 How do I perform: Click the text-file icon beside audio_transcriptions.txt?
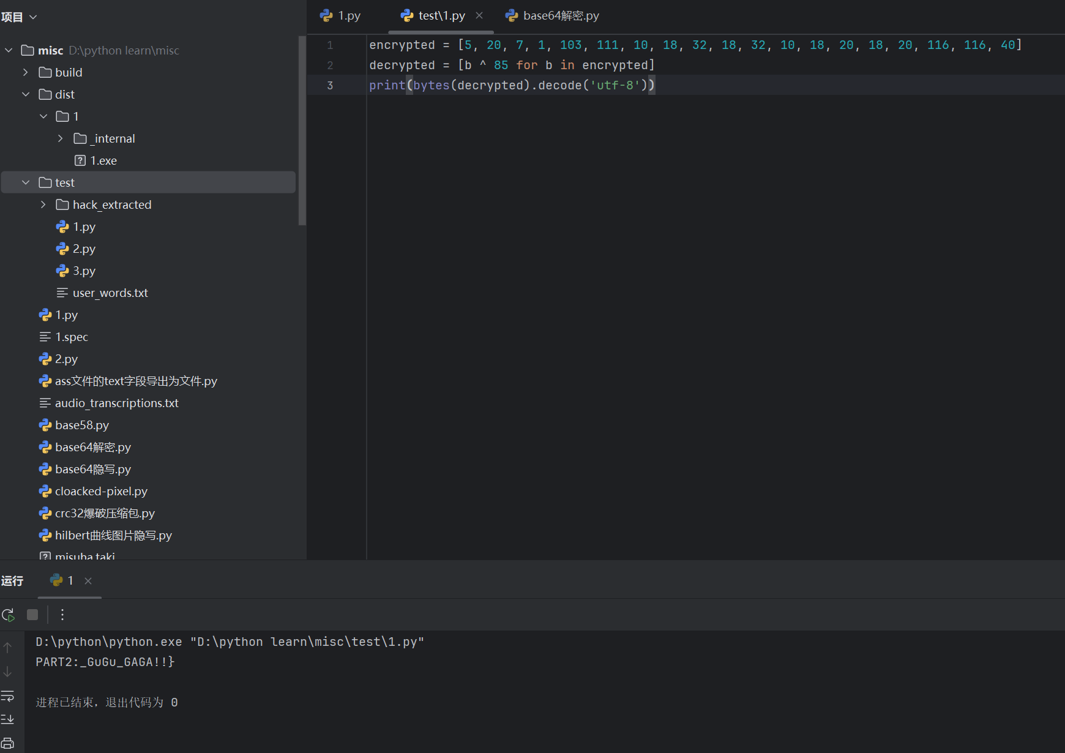coord(45,403)
